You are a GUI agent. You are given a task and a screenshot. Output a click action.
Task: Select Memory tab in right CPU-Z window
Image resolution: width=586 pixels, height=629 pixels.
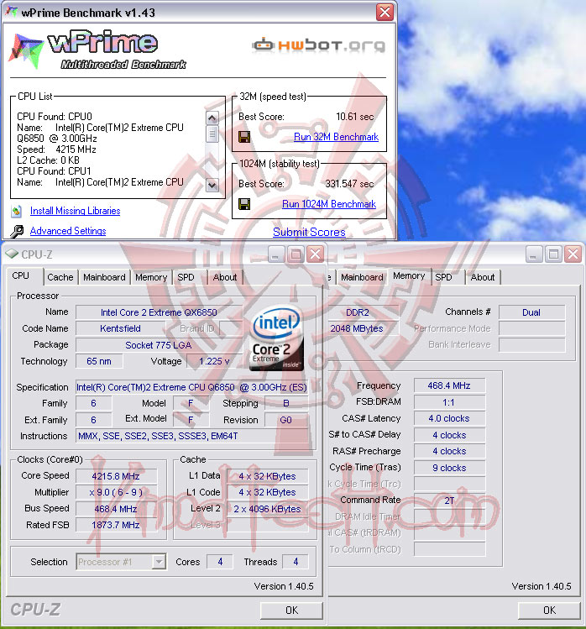pos(409,276)
